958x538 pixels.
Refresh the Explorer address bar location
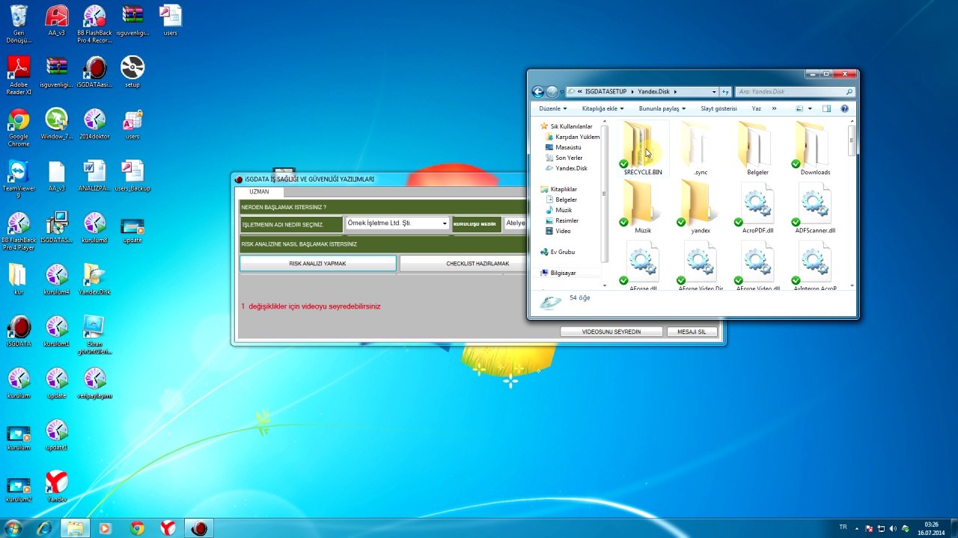[x=725, y=92]
